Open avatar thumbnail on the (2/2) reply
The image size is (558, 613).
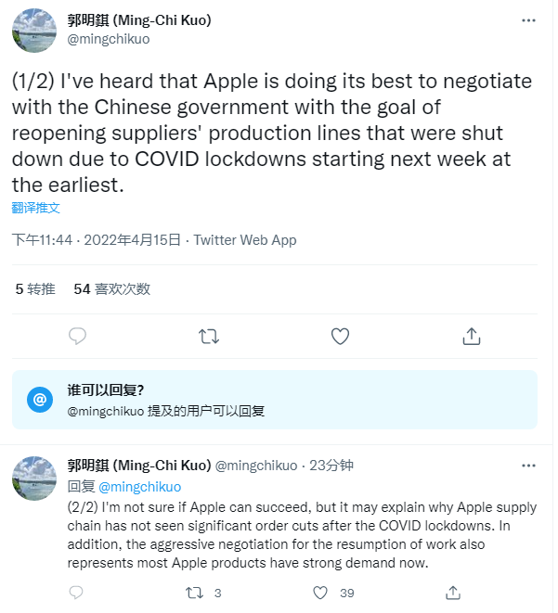click(34, 479)
